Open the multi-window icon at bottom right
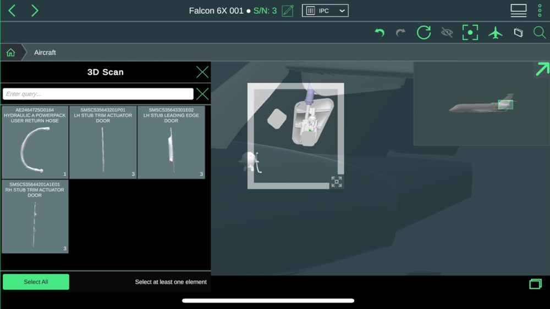The width and height of the screenshot is (550, 309). coord(535,284)
